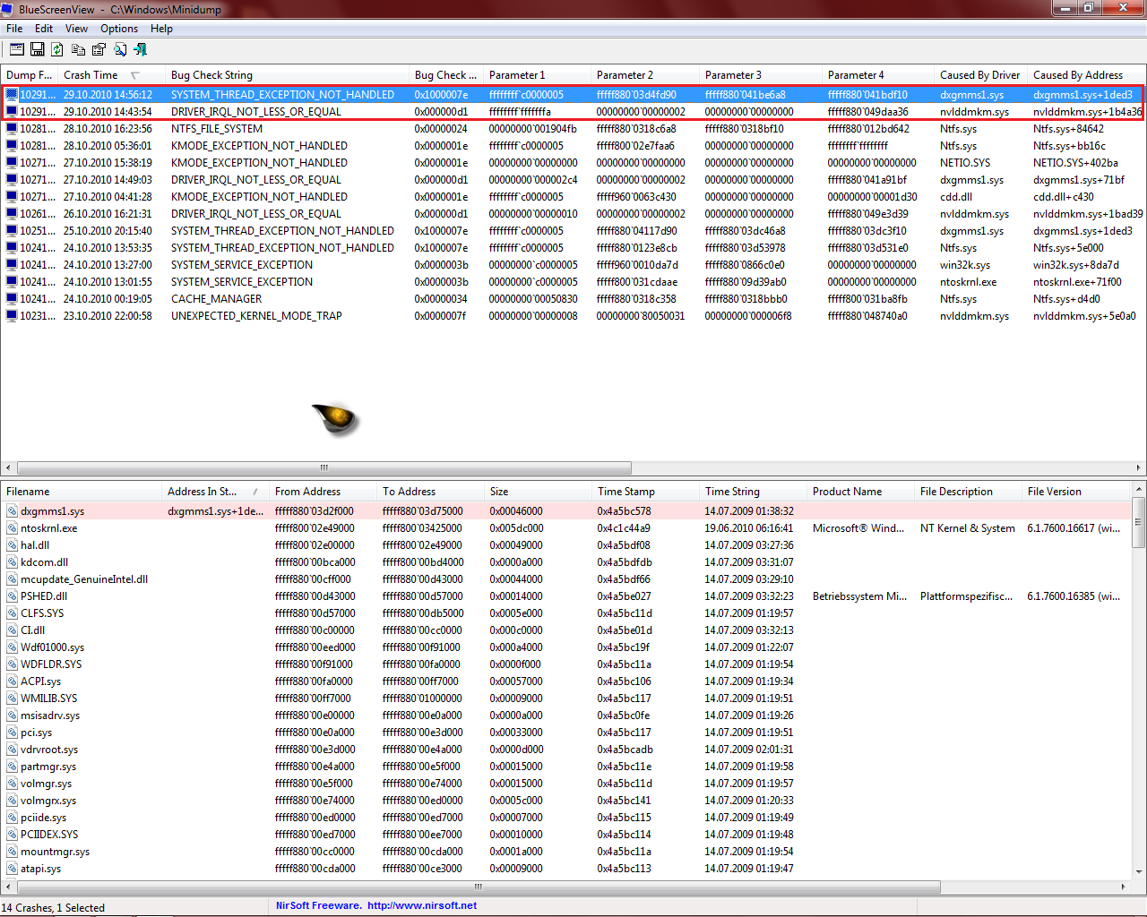This screenshot has width=1147, height=917.
Task: Open the Help menu
Action: click(161, 29)
